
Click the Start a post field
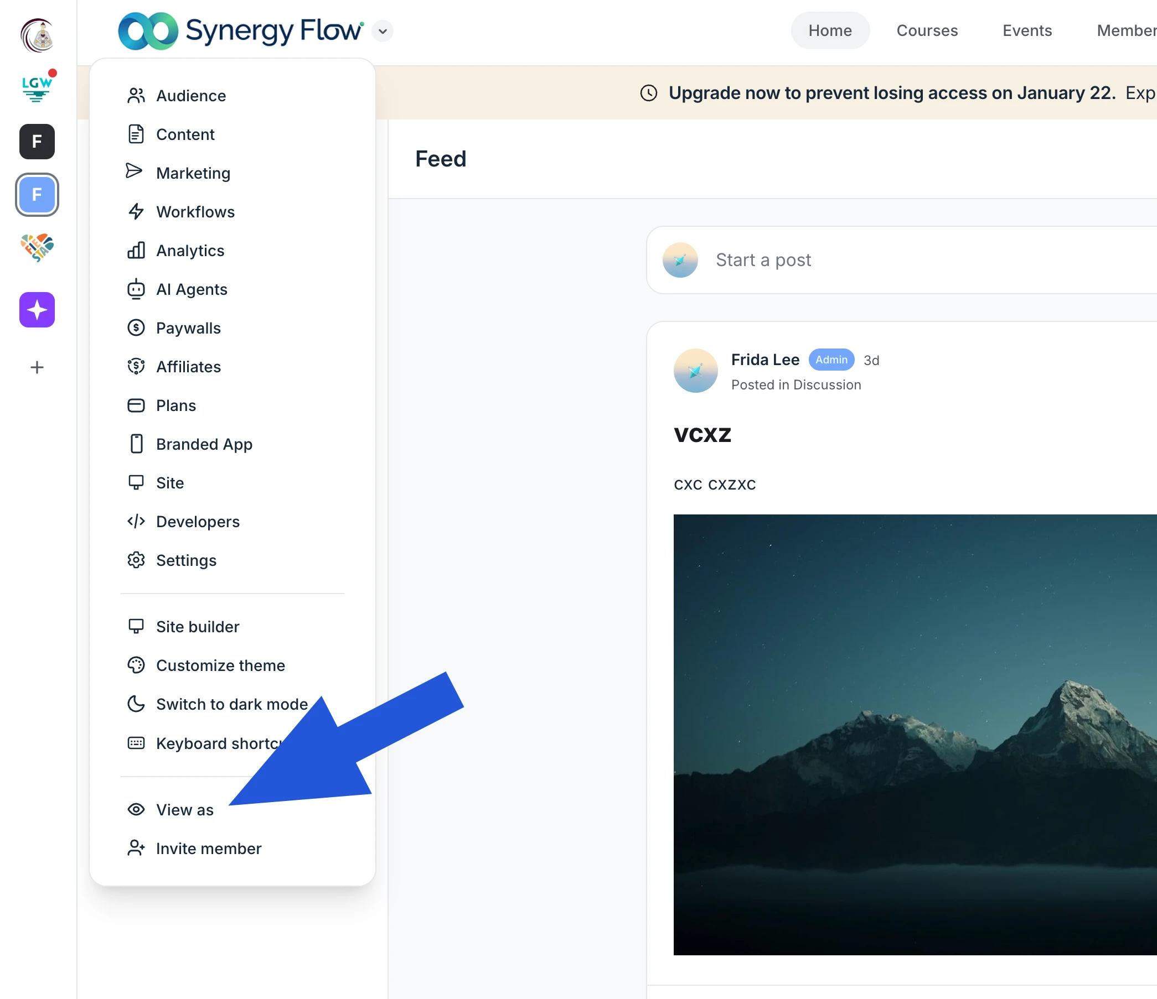point(763,260)
